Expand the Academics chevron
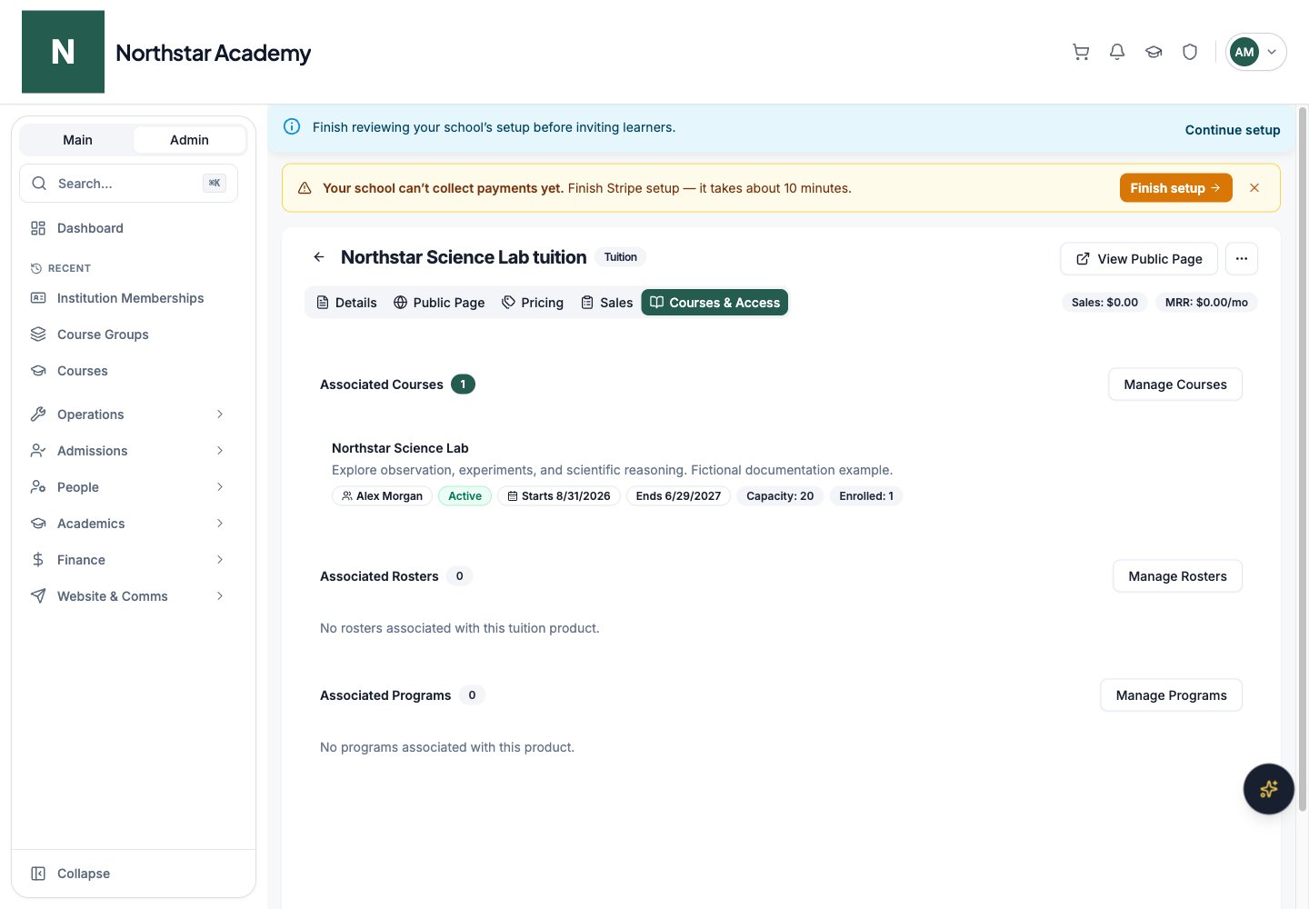Viewport: 1309px width, 909px height. [x=220, y=524]
